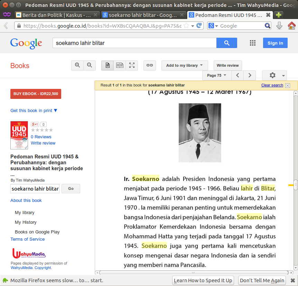The image size is (298, 286).
Task: Click the vertical page scrollbar handle
Action: tap(295, 185)
